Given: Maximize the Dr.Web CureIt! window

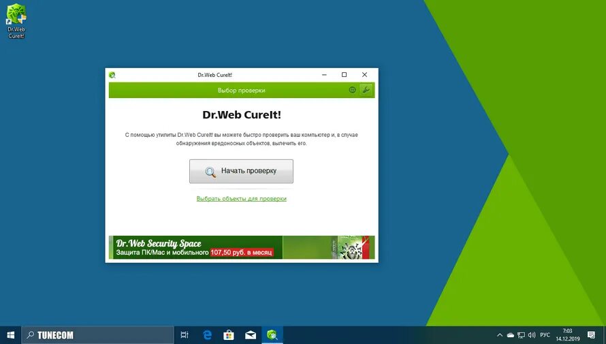Looking at the screenshot, I should (344, 75).
